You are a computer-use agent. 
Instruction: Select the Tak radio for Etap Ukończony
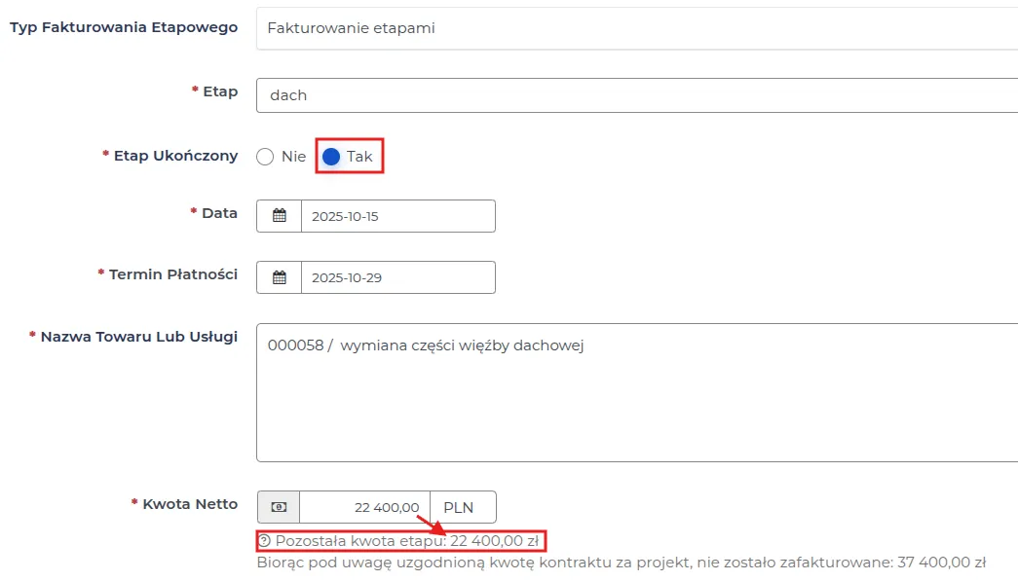click(331, 157)
